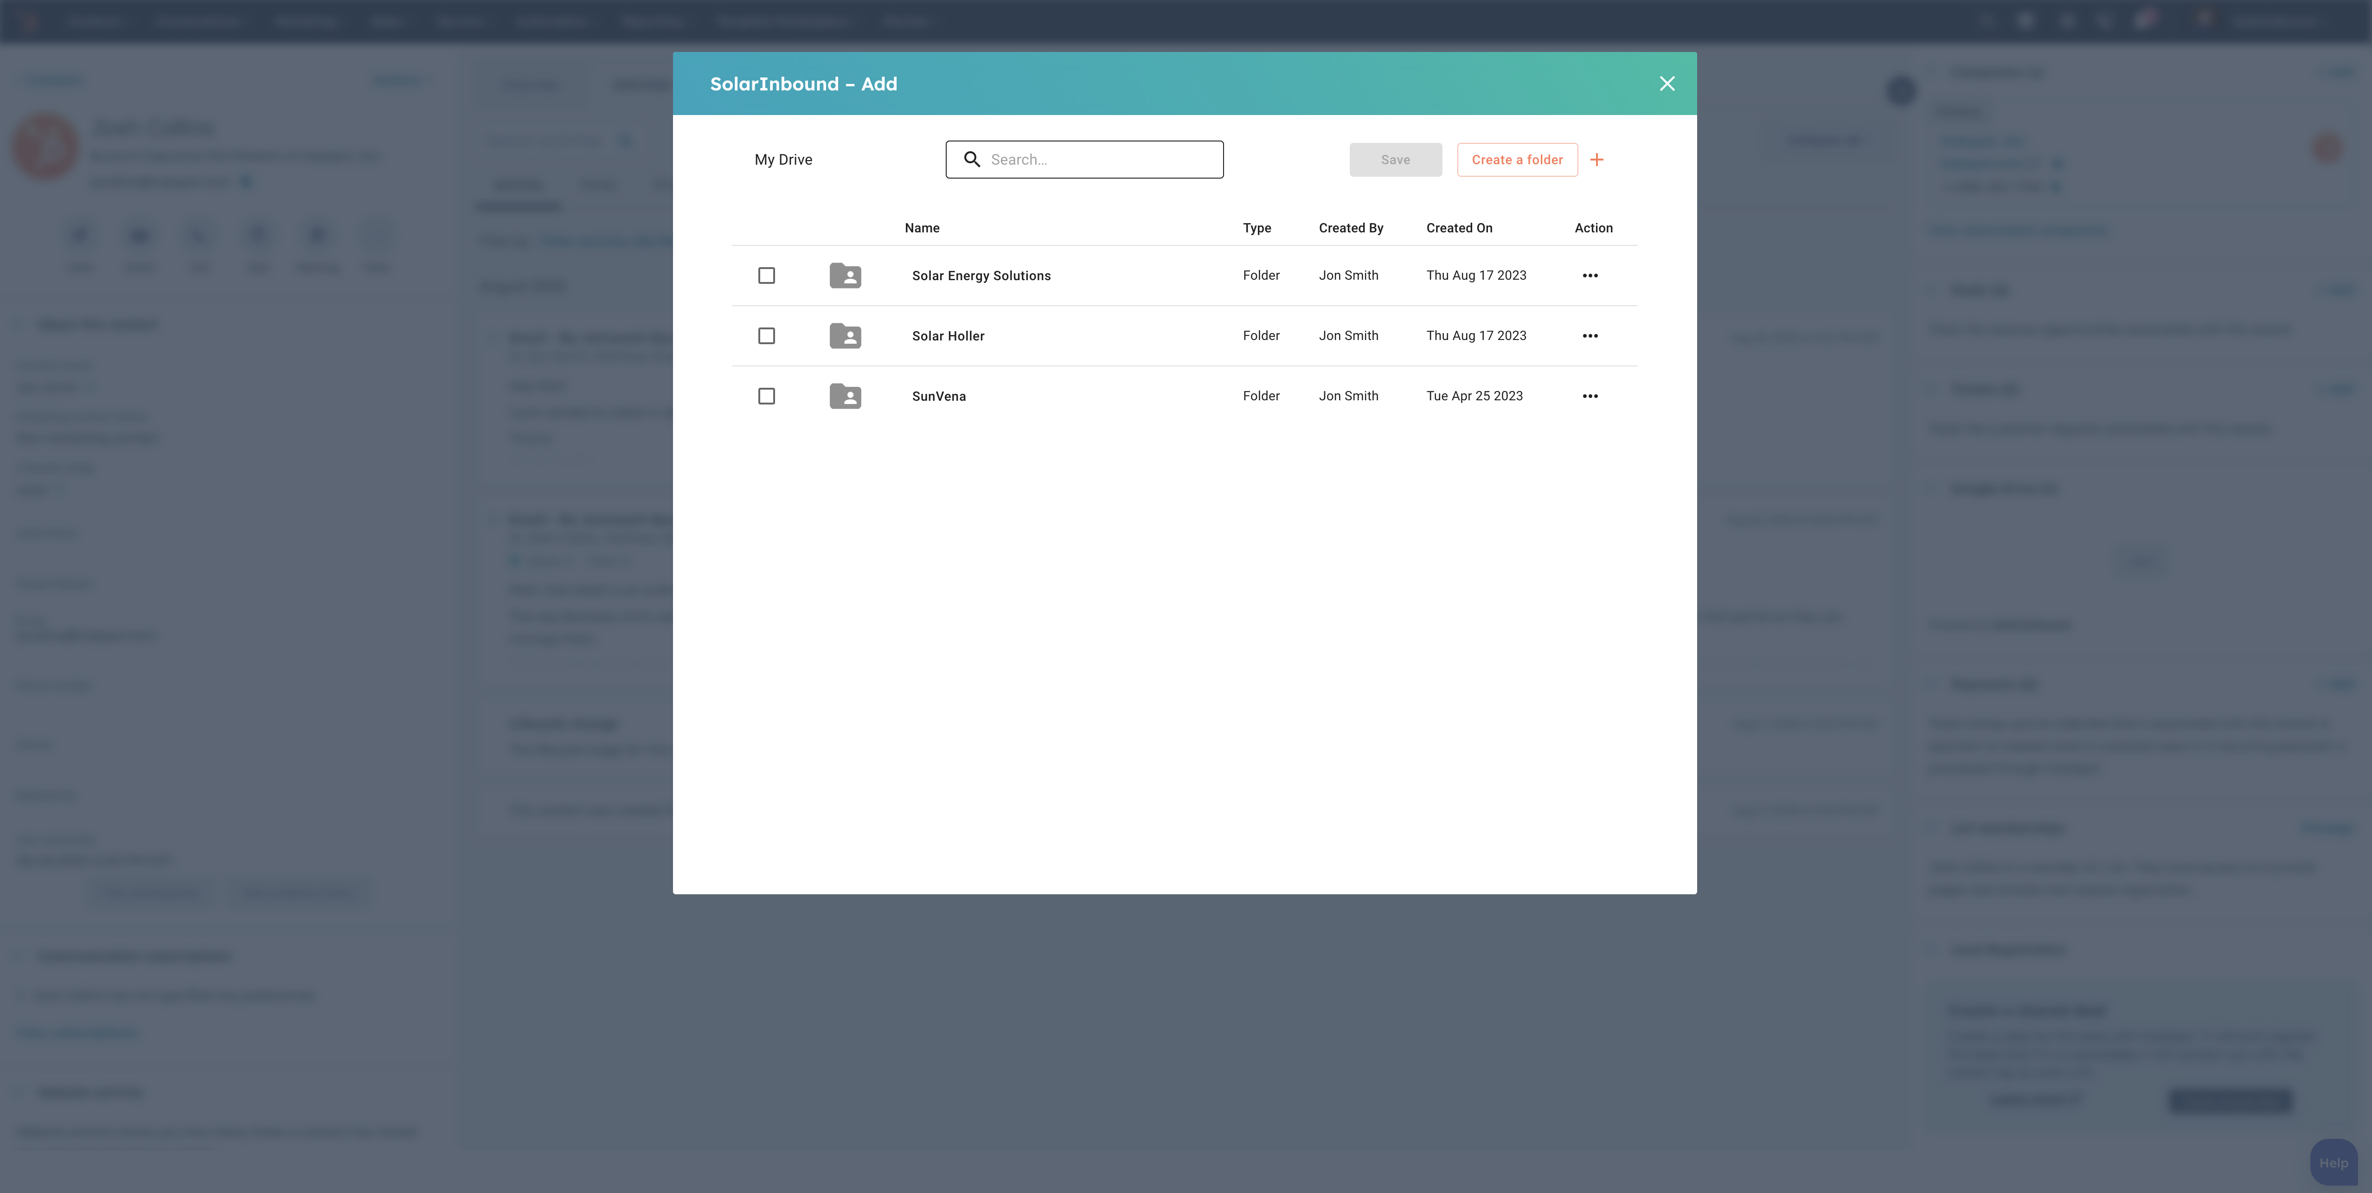Image resolution: width=2372 pixels, height=1193 pixels.
Task: Click Create a folder button
Action: [1517, 159]
